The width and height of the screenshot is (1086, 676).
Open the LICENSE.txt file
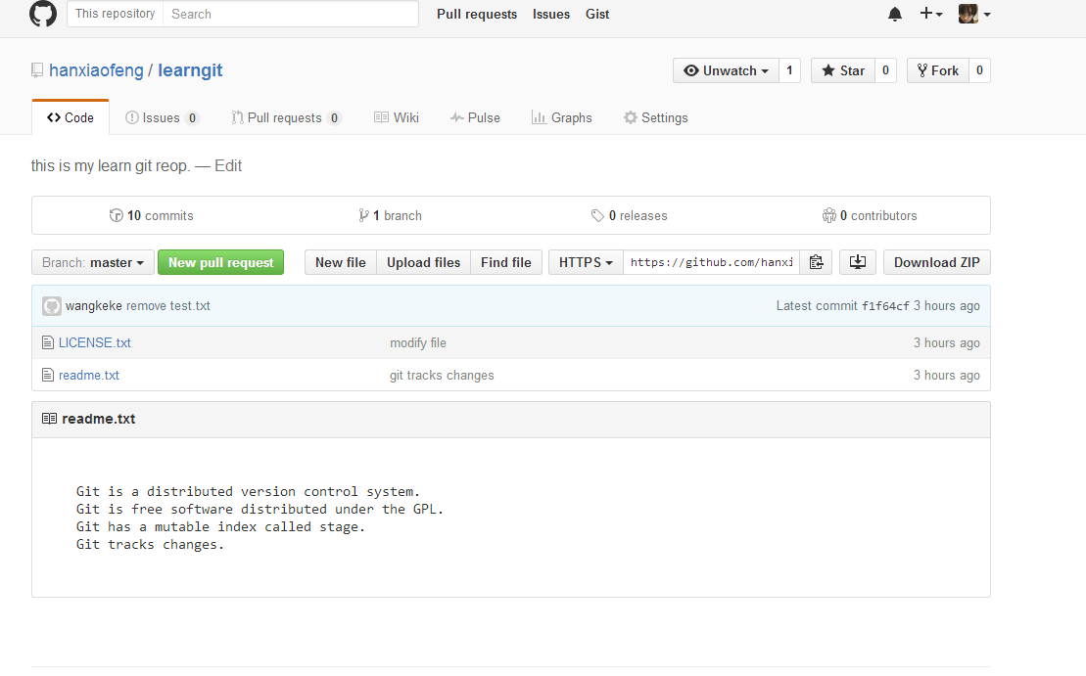tap(95, 342)
